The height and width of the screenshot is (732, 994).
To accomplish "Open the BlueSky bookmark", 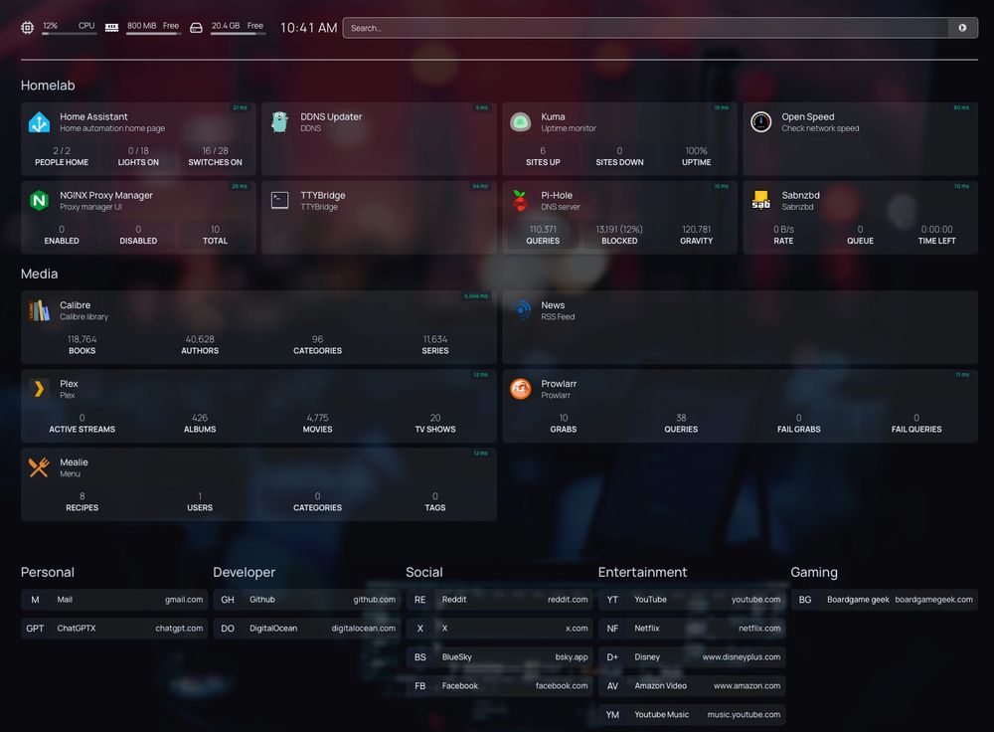I will pos(499,657).
